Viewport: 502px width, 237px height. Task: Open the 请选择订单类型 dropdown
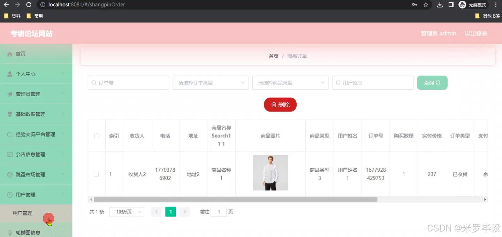pyautogui.click(x=210, y=82)
